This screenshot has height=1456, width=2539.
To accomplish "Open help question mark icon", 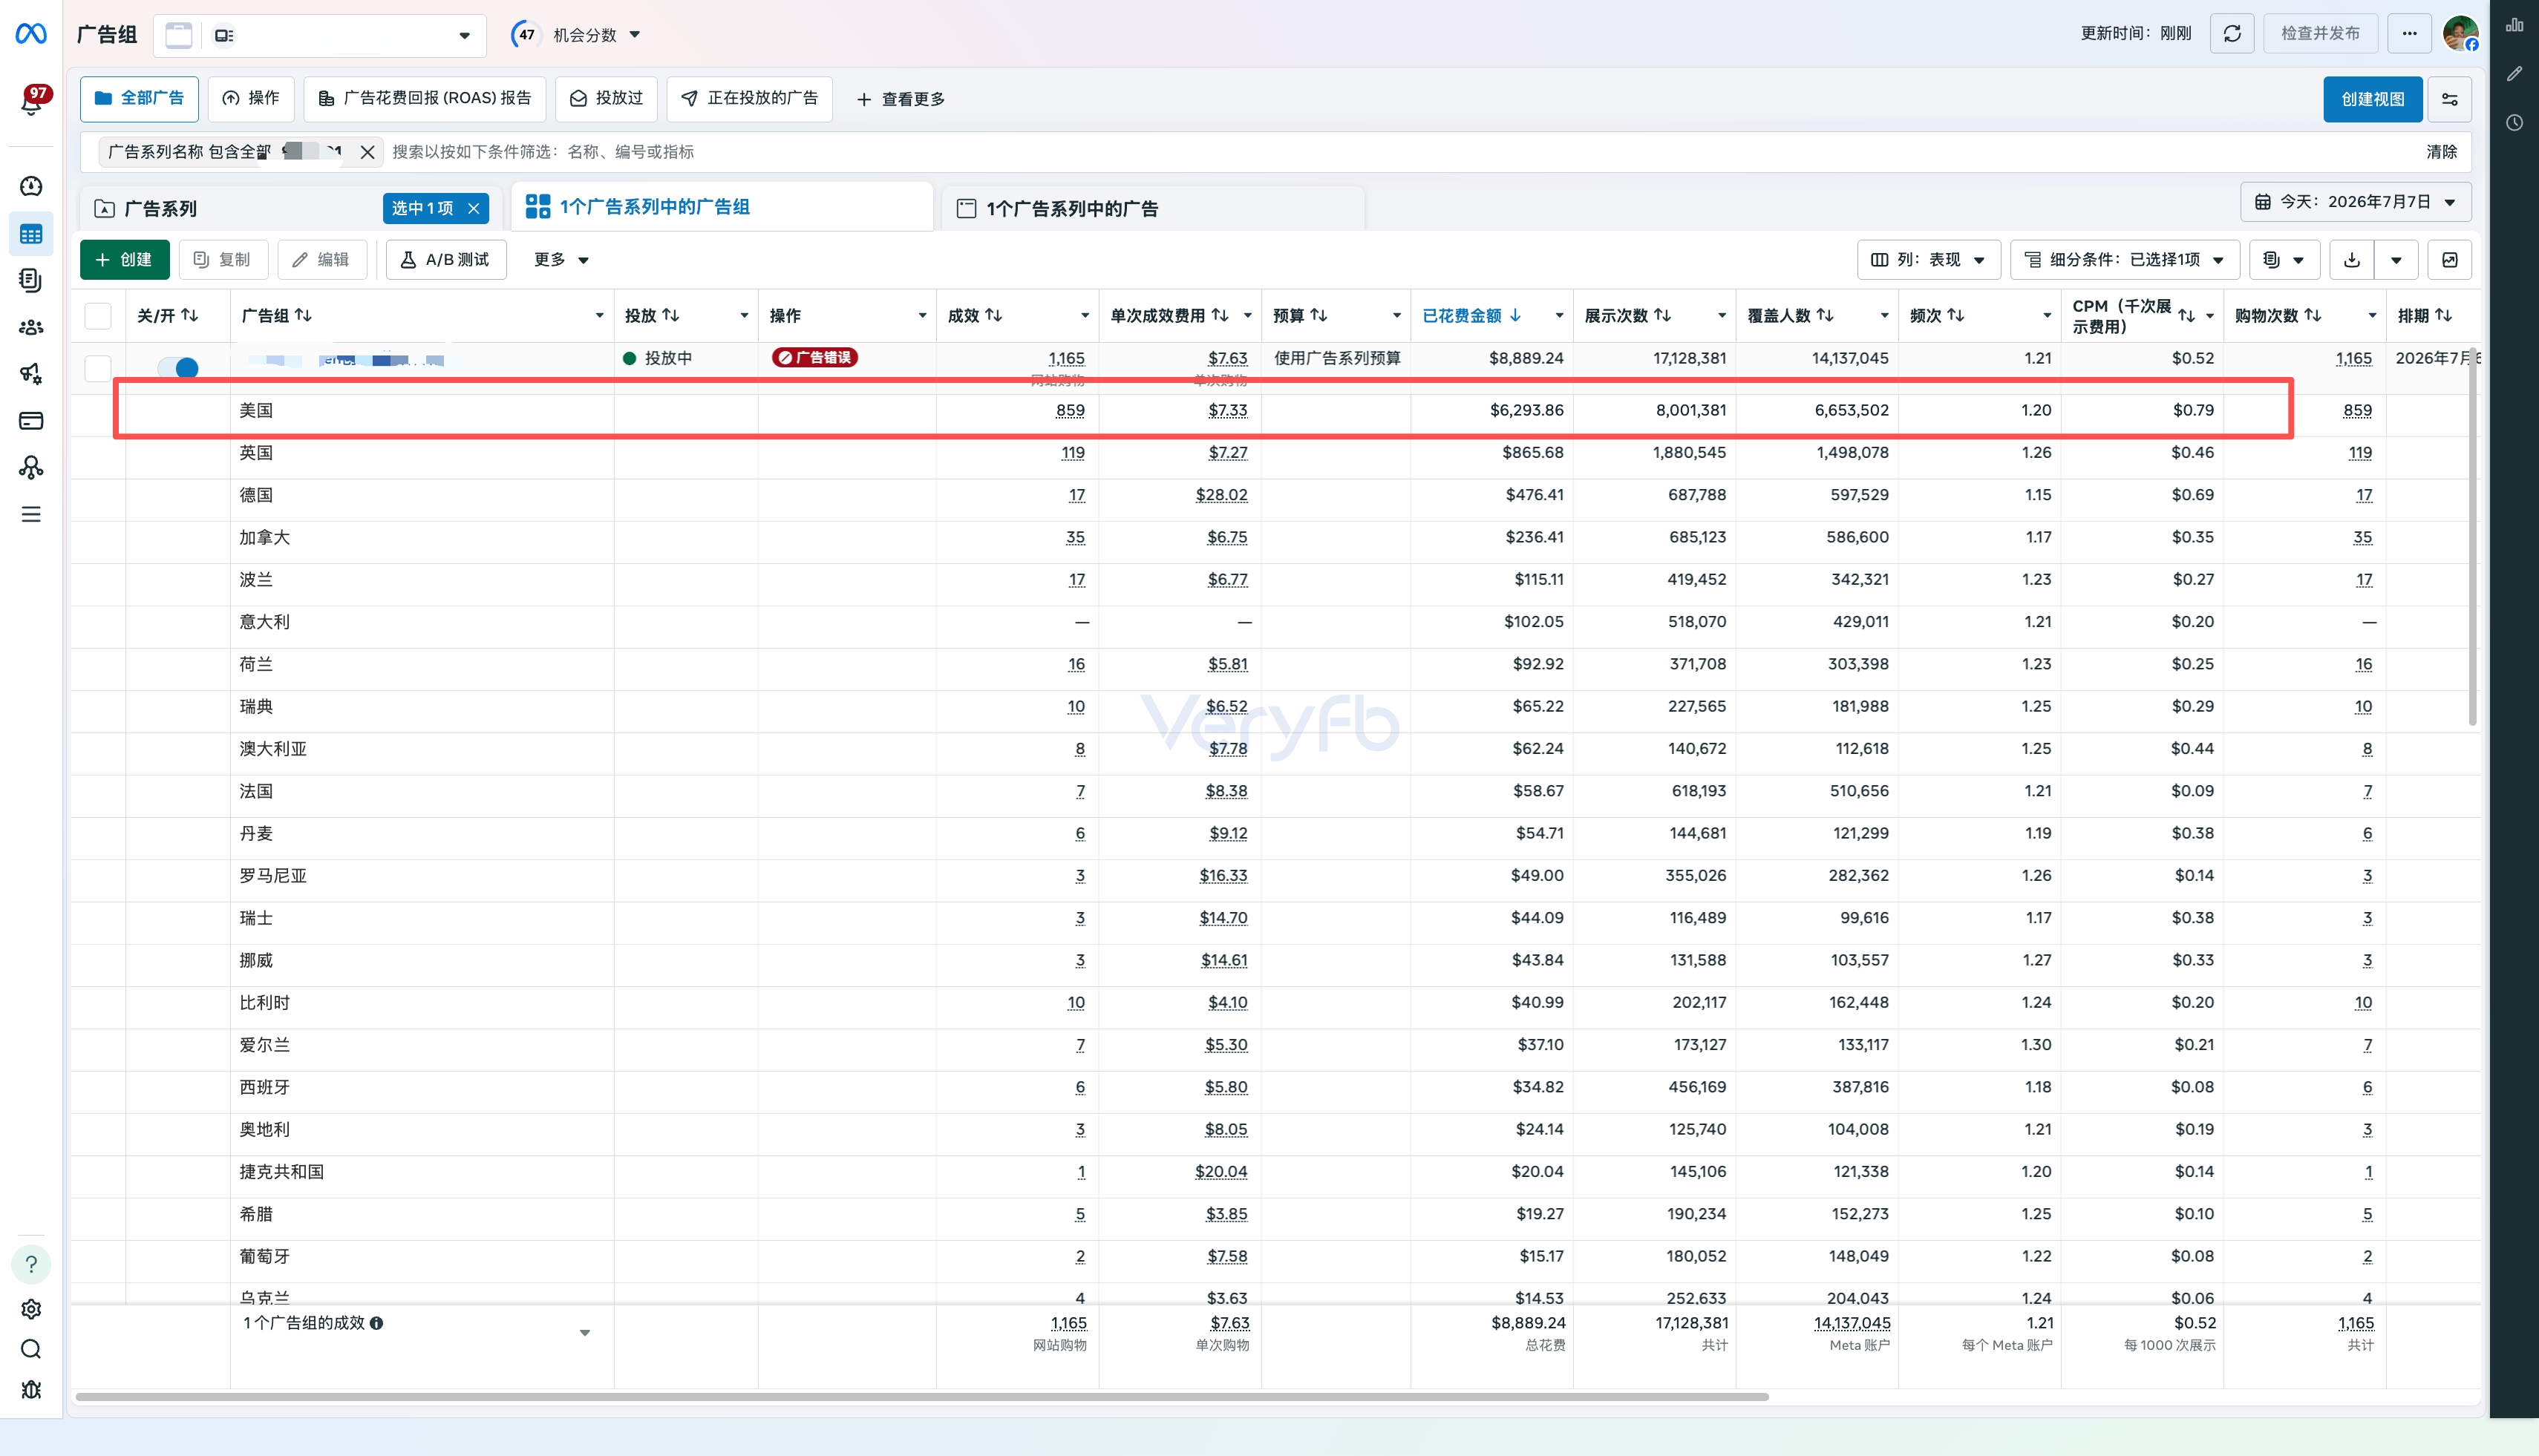I will tap(31, 1264).
